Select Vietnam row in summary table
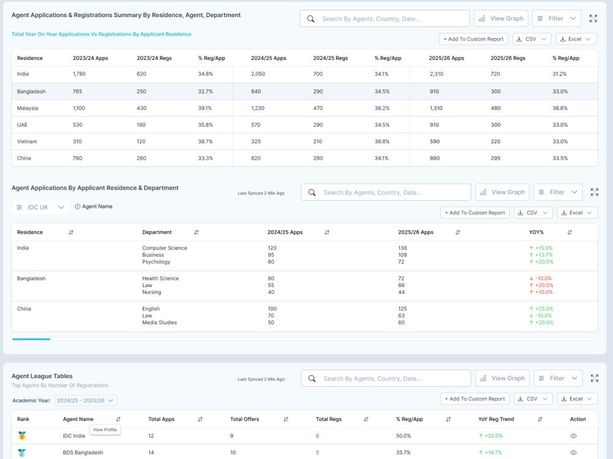 point(305,142)
